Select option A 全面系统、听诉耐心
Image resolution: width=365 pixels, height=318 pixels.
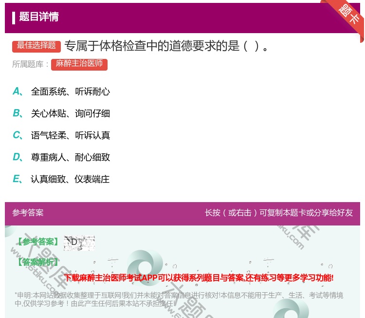tap(70, 92)
